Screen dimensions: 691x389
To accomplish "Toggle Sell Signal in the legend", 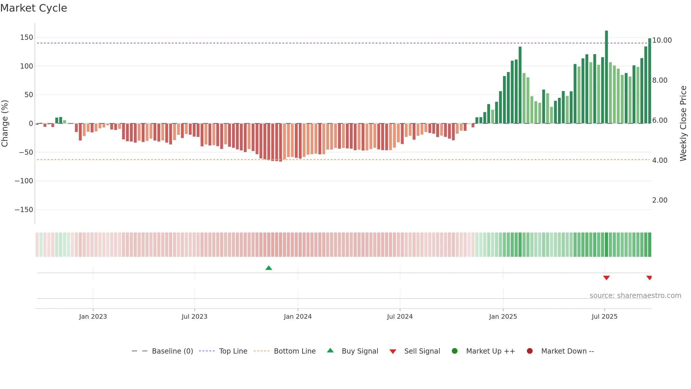I will click(415, 351).
